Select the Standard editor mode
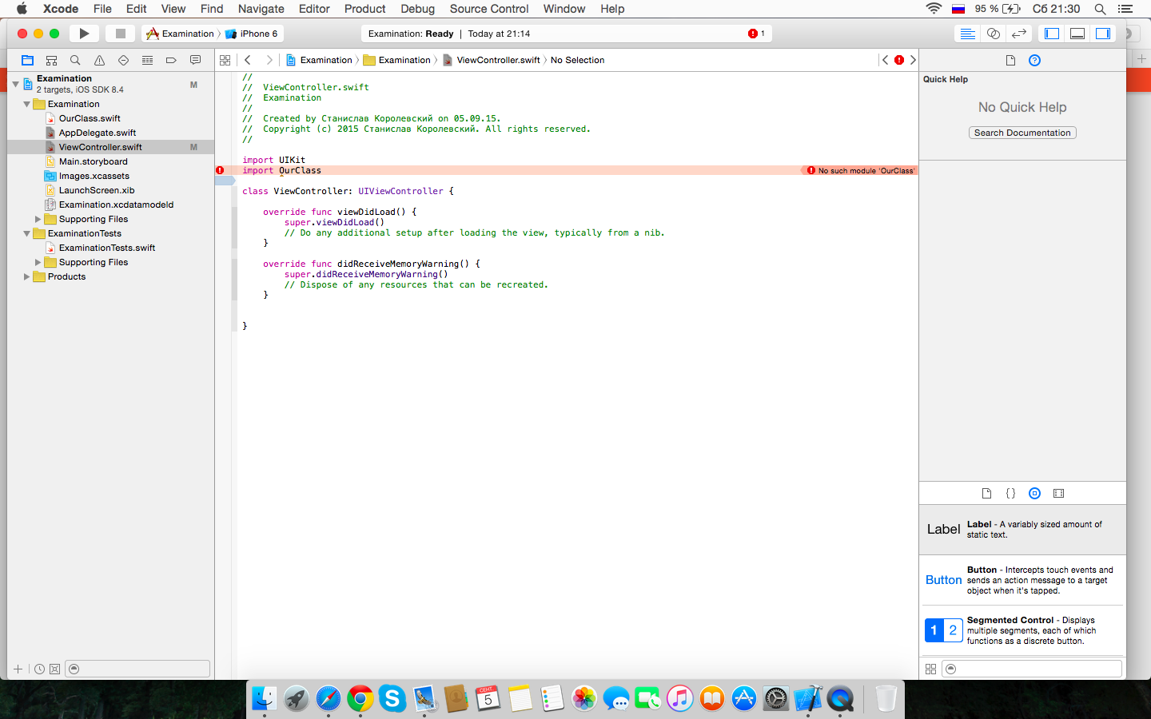 (x=967, y=34)
